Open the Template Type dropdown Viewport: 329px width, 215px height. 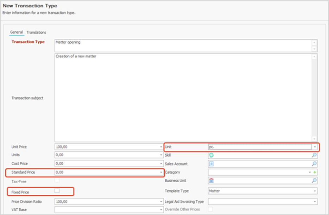315,191
